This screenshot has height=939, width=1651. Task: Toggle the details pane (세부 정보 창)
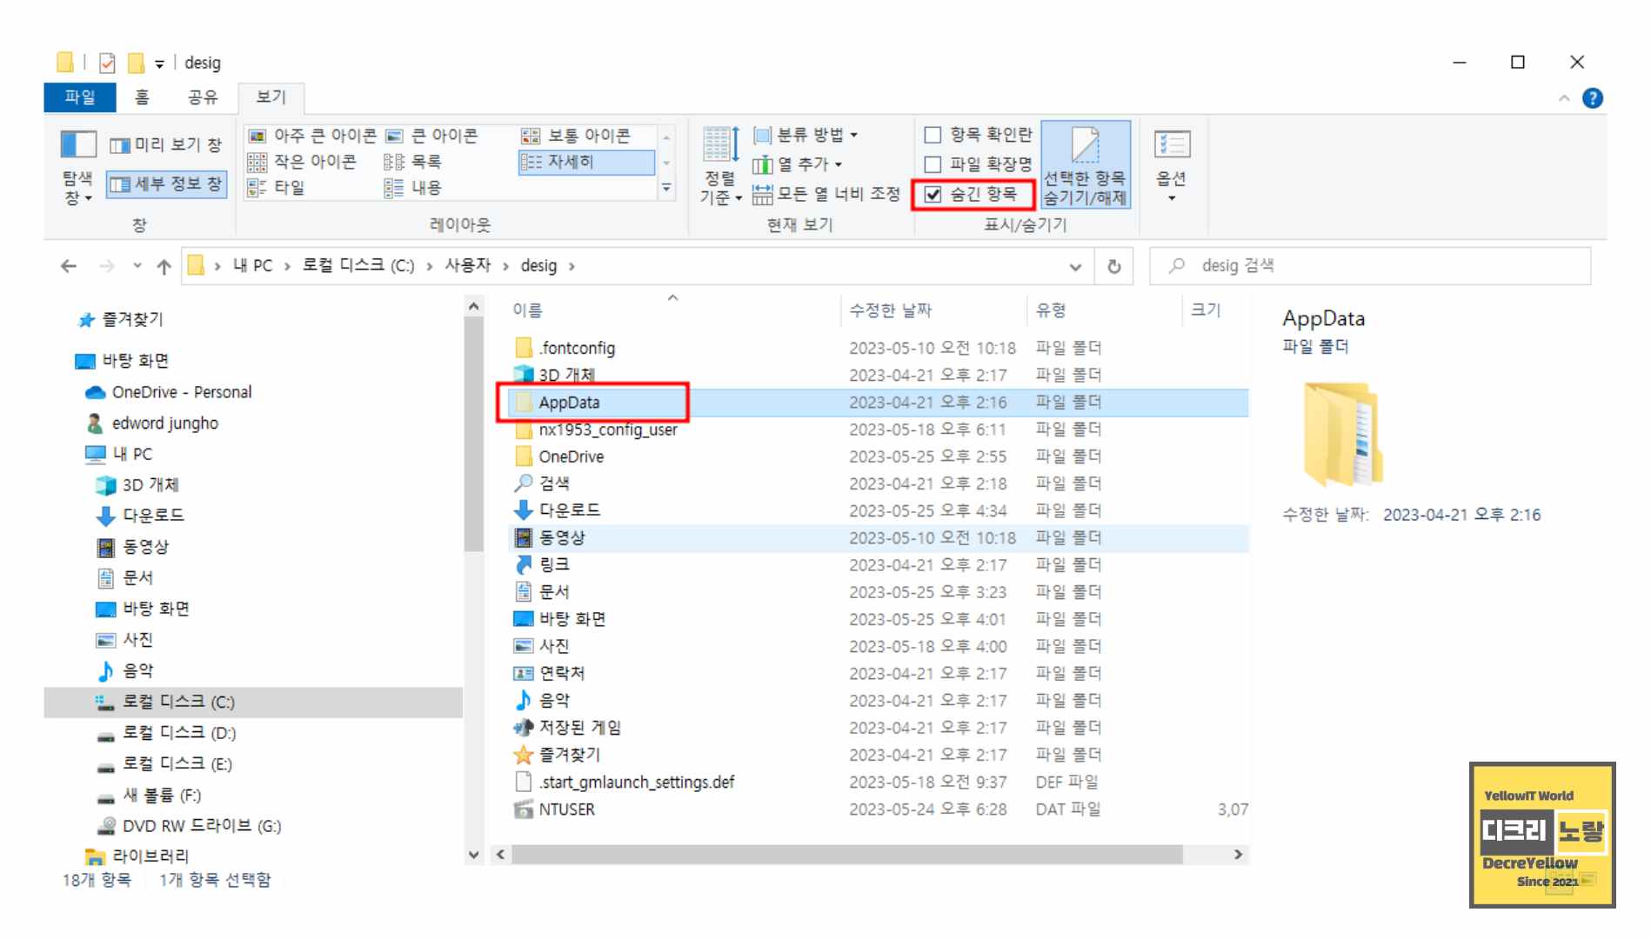(165, 184)
